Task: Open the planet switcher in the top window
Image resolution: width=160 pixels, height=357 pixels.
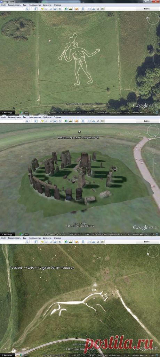Action: click(77, 9)
